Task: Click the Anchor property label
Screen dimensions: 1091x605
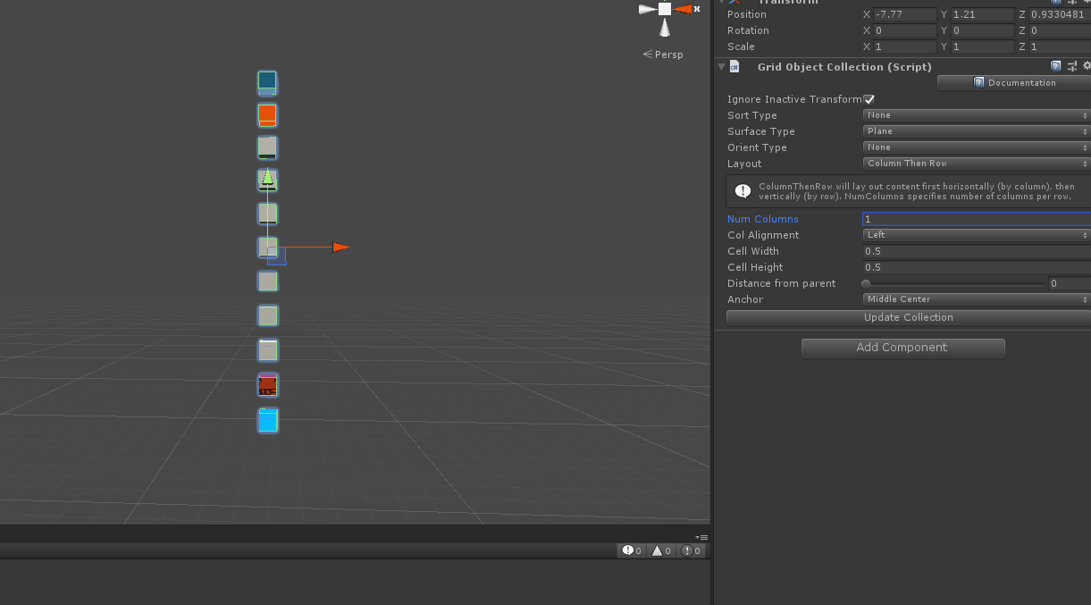Action: pyautogui.click(x=745, y=299)
